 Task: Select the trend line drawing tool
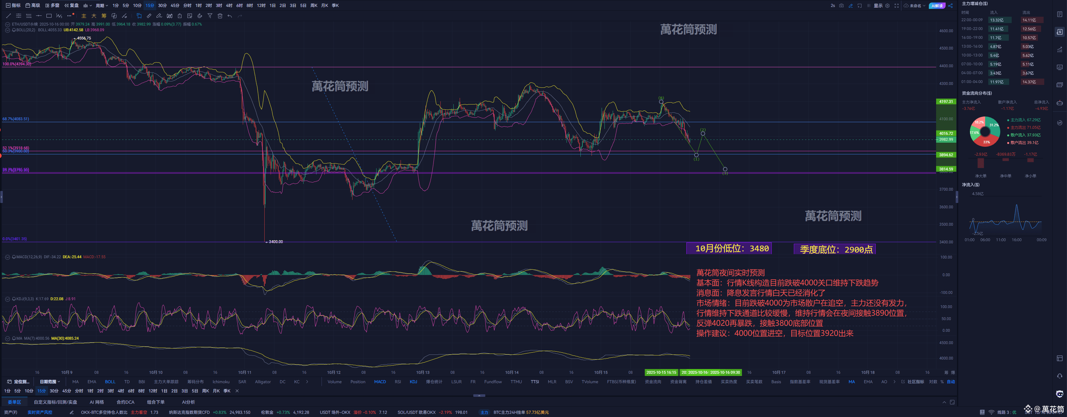[8, 16]
